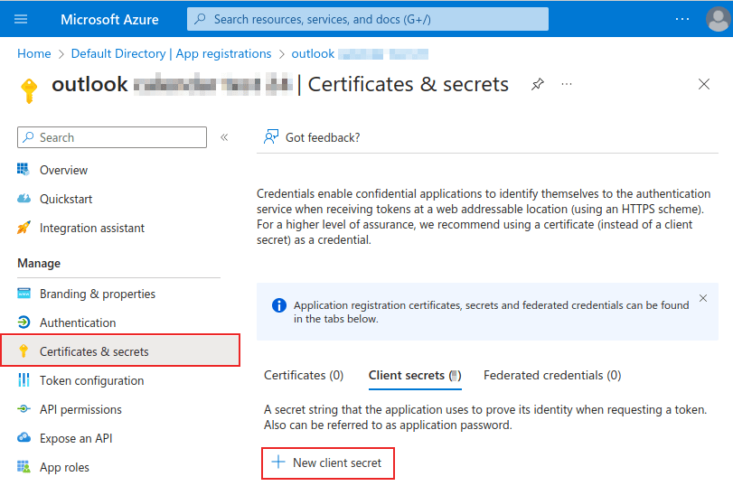The width and height of the screenshot is (733, 486).
Task: Pin the Certificates & secrets blade
Action: (x=538, y=84)
